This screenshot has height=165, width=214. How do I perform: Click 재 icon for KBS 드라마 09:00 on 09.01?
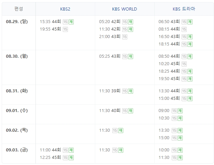180,111
